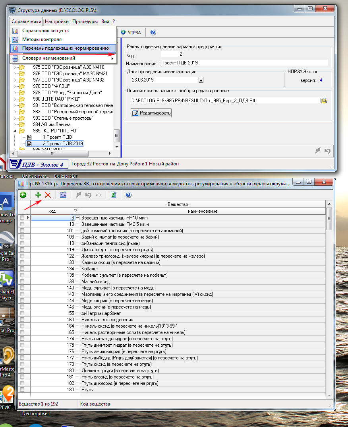Open Справочник веществ menu entry
Image resolution: width=348 pixels, height=427 pixels.
tap(45, 31)
